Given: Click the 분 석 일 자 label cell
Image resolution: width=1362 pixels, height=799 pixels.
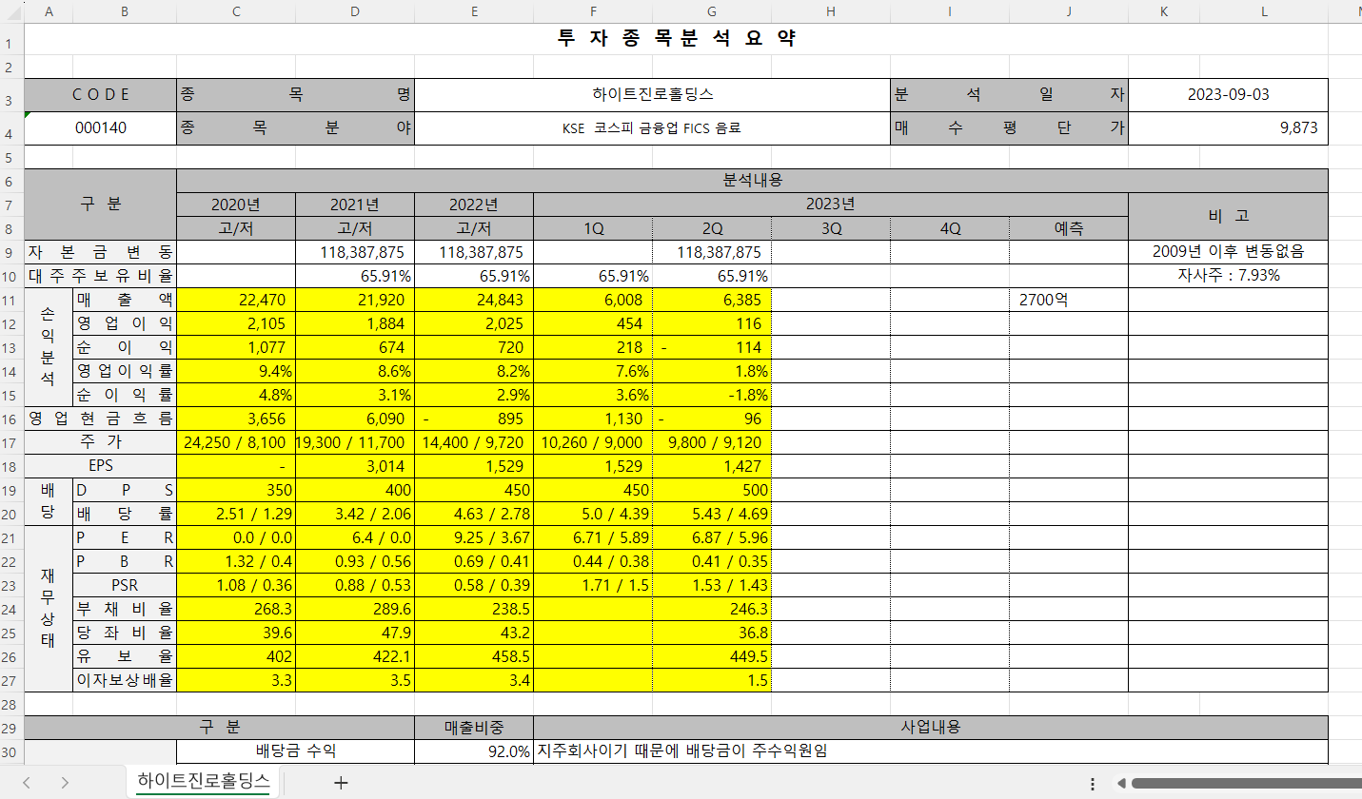Looking at the screenshot, I should pyautogui.click(x=1009, y=95).
